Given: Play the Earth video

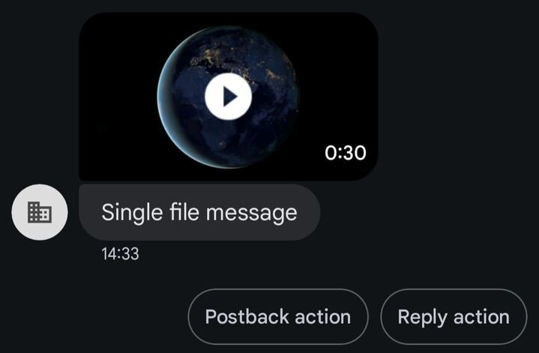Looking at the screenshot, I should [228, 96].
